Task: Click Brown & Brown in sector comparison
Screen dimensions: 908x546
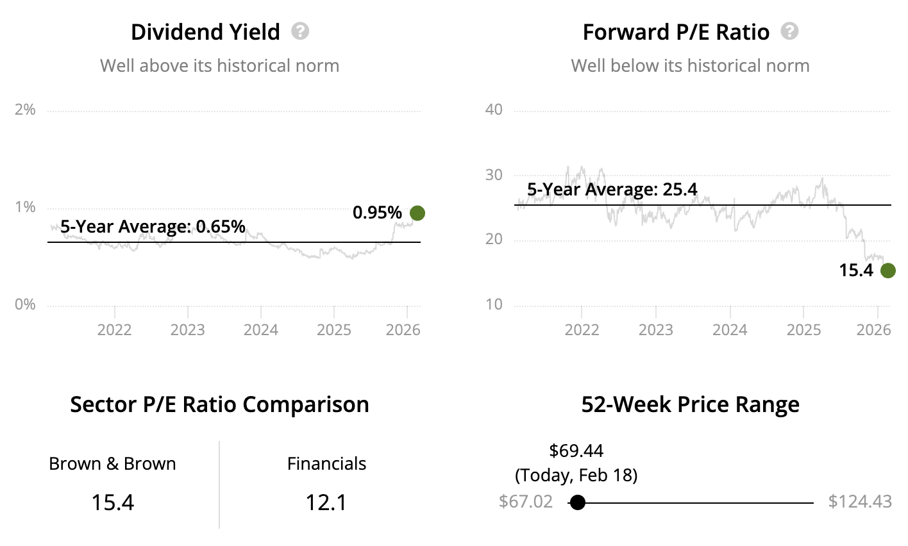Action: 112,464
